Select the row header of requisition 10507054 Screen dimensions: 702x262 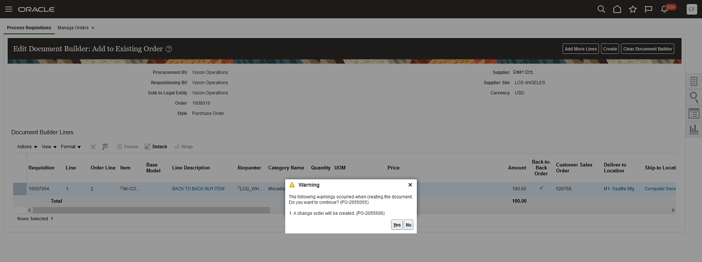pos(20,189)
